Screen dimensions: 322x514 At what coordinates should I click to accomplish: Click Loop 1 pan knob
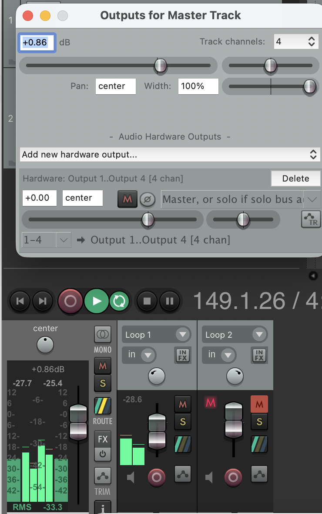[x=157, y=376]
